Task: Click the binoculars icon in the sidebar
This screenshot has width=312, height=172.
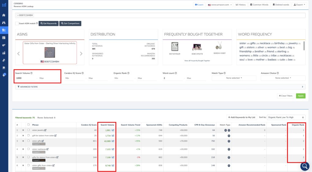Action: [4, 23]
